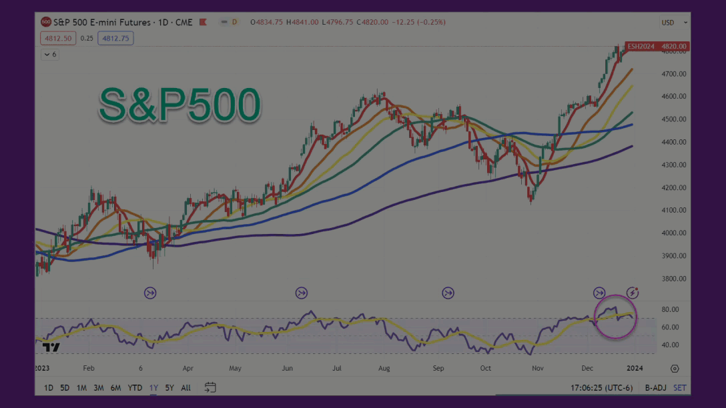Click the event marker above December
The width and height of the screenshot is (726, 408).
599,293
